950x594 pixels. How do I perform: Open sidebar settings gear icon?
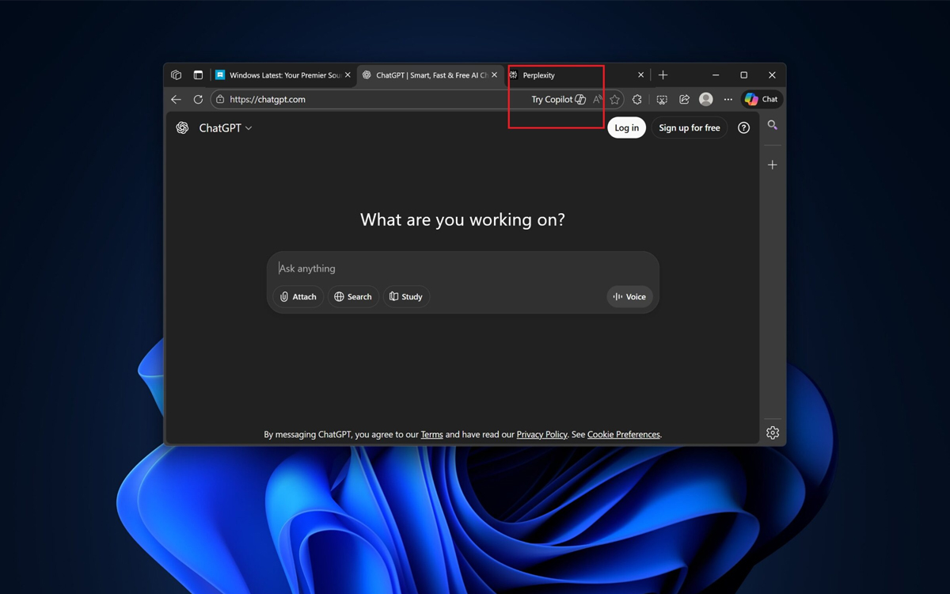(773, 432)
